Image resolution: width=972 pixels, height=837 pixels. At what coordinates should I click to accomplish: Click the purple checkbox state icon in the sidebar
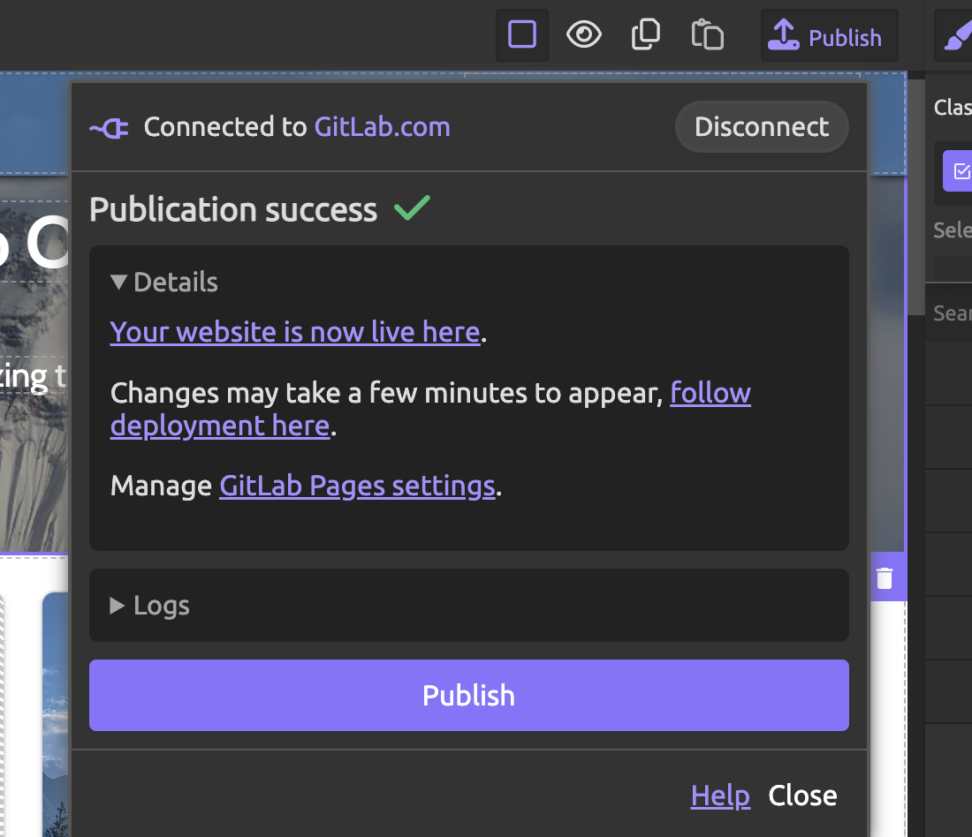961,172
